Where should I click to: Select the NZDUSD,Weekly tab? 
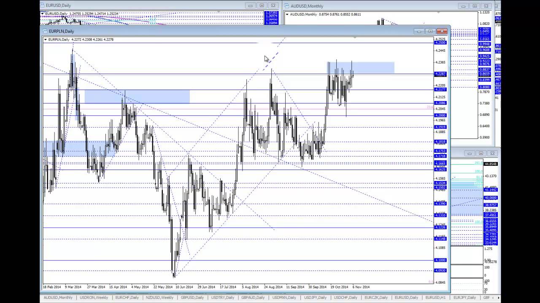pyautogui.click(x=159, y=298)
